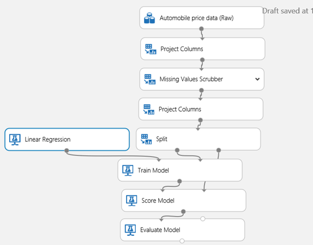
Task: Click the Automobile price data dataset icon
Action: 150,19
